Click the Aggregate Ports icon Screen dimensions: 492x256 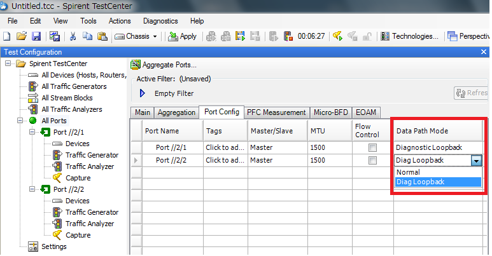click(135, 65)
